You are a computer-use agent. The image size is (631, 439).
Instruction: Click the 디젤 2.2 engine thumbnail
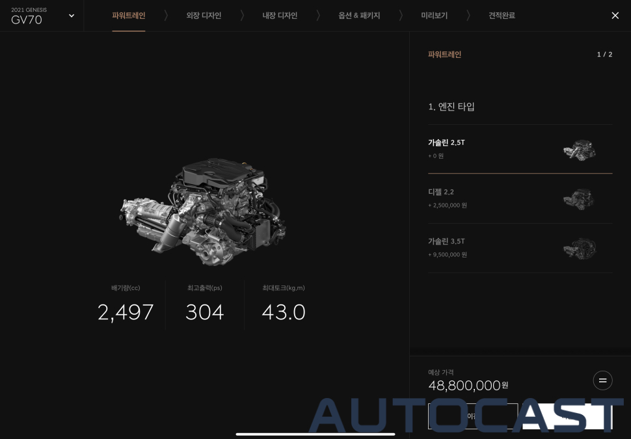point(579,199)
